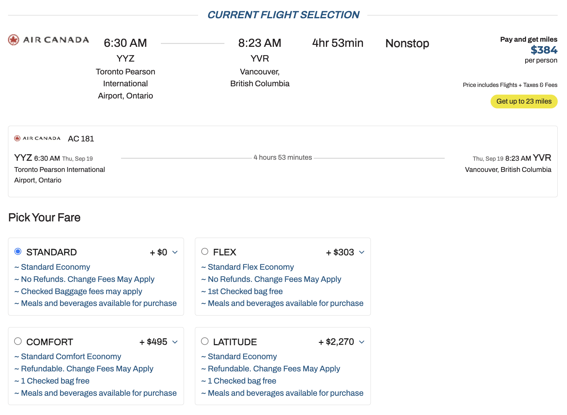Image resolution: width=567 pixels, height=415 pixels.
Task: Click the large Air Canada logo
Action: click(48, 40)
